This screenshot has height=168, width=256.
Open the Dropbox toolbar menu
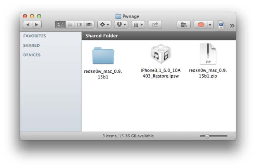click(x=121, y=25)
